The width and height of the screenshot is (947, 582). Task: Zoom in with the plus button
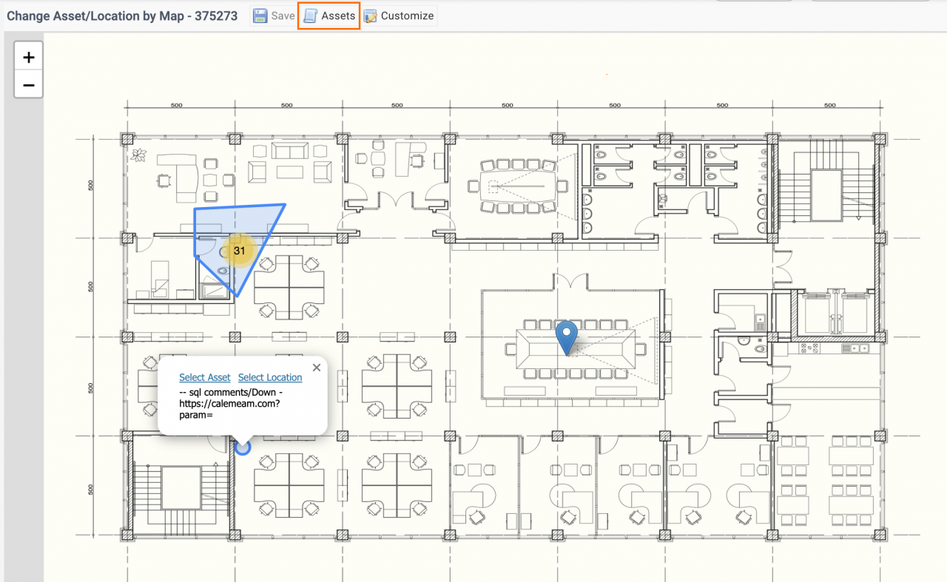[x=29, y=57]
